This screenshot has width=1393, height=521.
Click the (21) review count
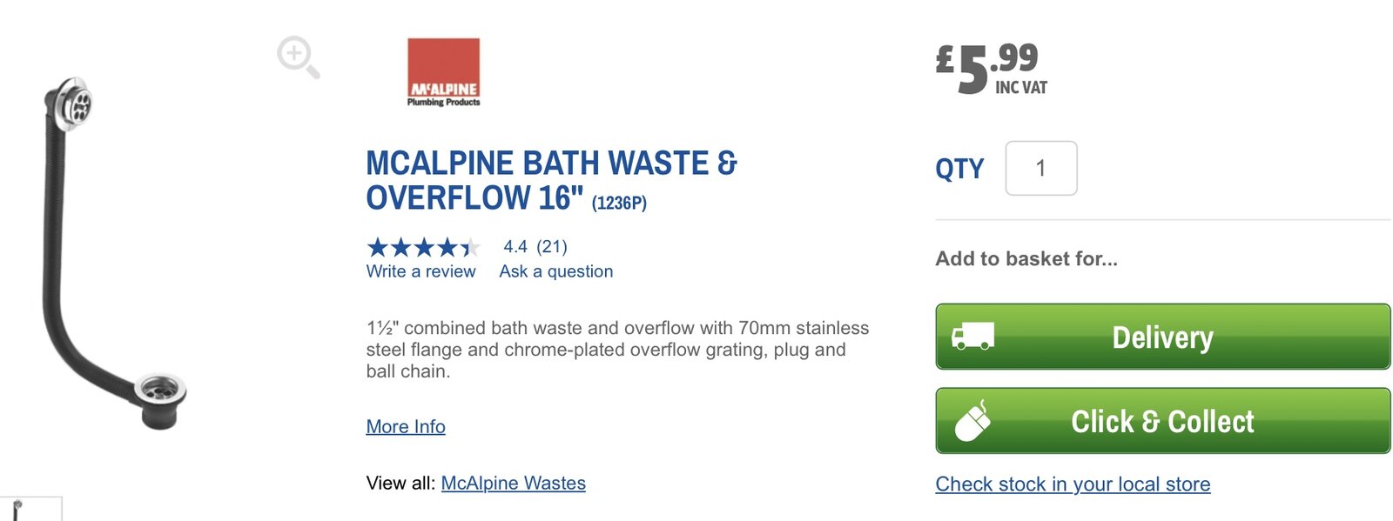tap(551, 247)
